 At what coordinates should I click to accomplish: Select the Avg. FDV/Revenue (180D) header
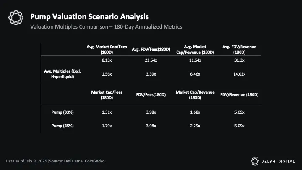(x=240, y=50)
